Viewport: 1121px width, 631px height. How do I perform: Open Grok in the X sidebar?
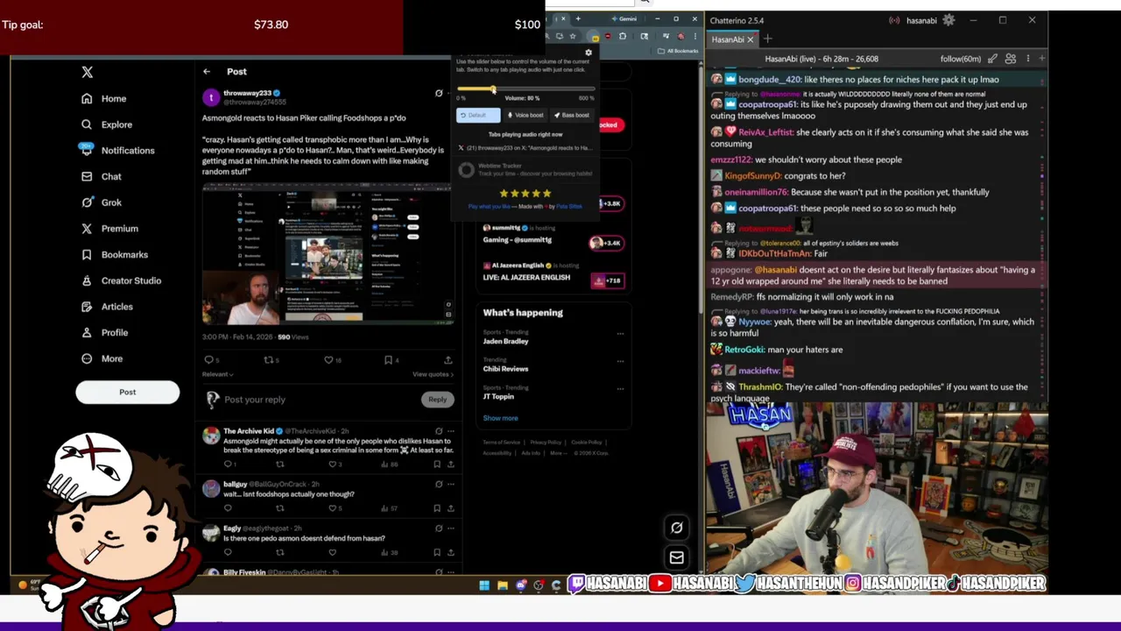coord(102,202)
